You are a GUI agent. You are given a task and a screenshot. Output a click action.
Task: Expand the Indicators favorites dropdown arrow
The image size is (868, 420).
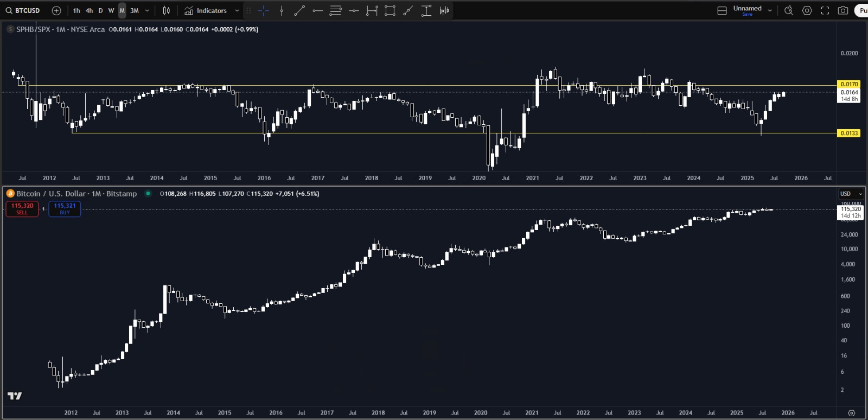click(x=237, y=10)
